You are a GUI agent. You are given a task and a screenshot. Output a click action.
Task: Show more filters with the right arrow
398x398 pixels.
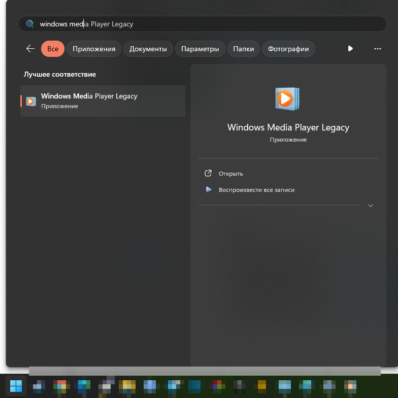(x=350, y=49)
